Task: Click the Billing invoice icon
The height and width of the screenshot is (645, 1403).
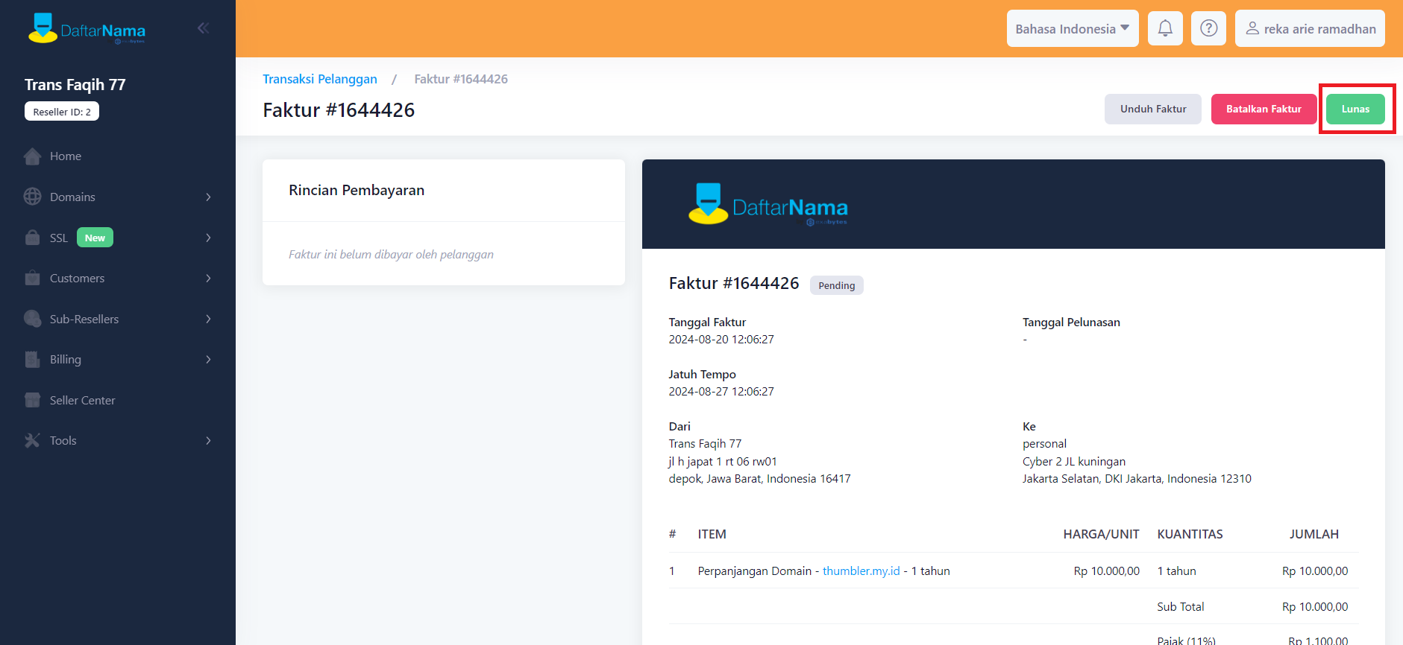Action: 32,359
